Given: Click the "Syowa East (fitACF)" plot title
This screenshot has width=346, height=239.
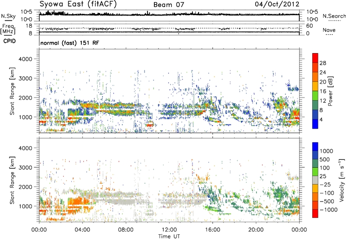Looking at the screenshot, I should [78, 4].
